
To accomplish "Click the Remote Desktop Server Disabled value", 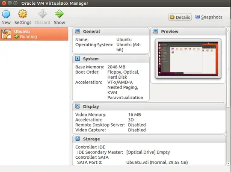I will [x=137, y=125].
